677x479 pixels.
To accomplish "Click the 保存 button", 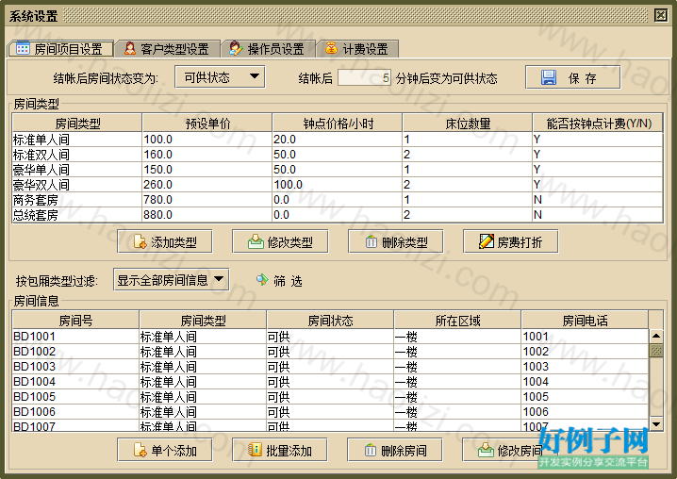I will 572,77.
